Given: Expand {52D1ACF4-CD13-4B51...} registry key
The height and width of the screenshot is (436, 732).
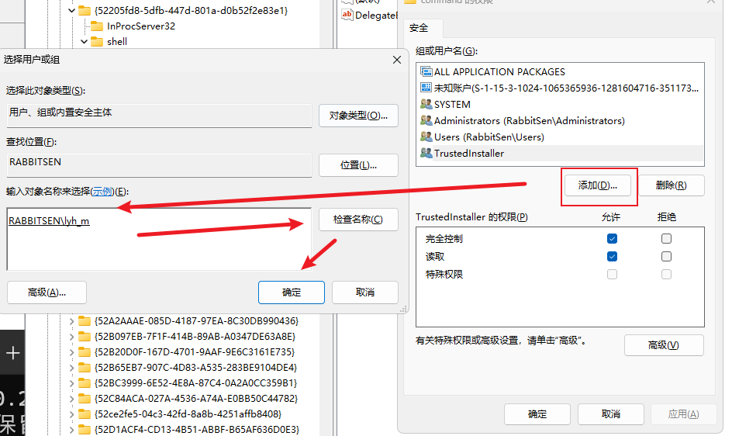Looking at the screenshot, I should point(71,430).
